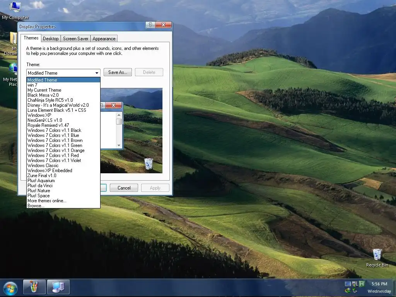Select Plus! Space theme
The image size is (396, 297).
click(x=63, y=196)
